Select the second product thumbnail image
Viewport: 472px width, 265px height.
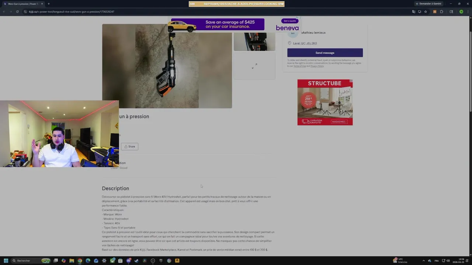pos(254,41)
